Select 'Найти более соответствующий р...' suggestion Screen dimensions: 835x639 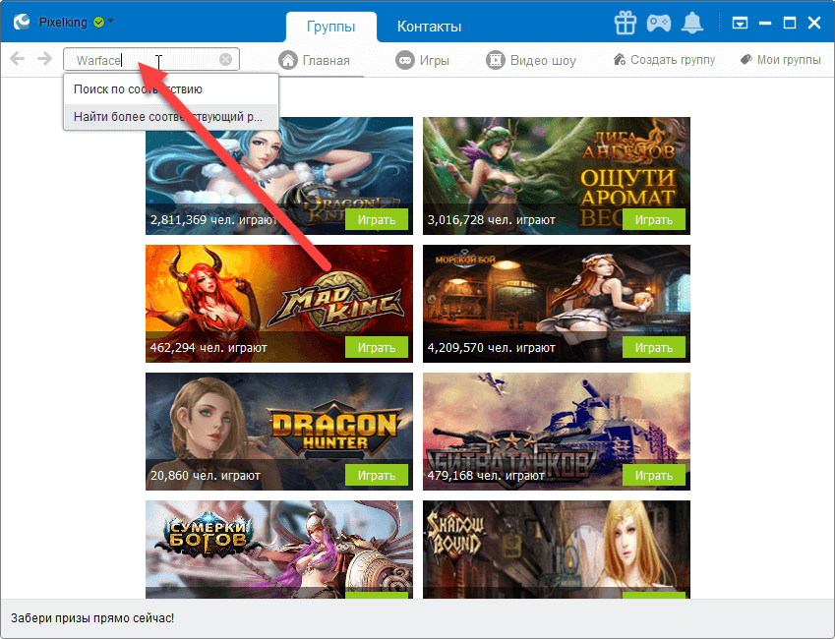(x=171, y=117)
